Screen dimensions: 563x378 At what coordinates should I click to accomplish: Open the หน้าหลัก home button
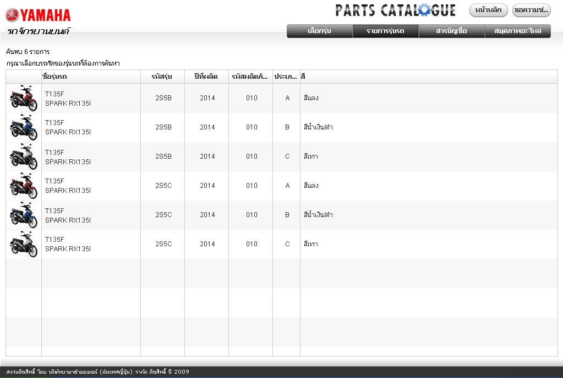488,10
